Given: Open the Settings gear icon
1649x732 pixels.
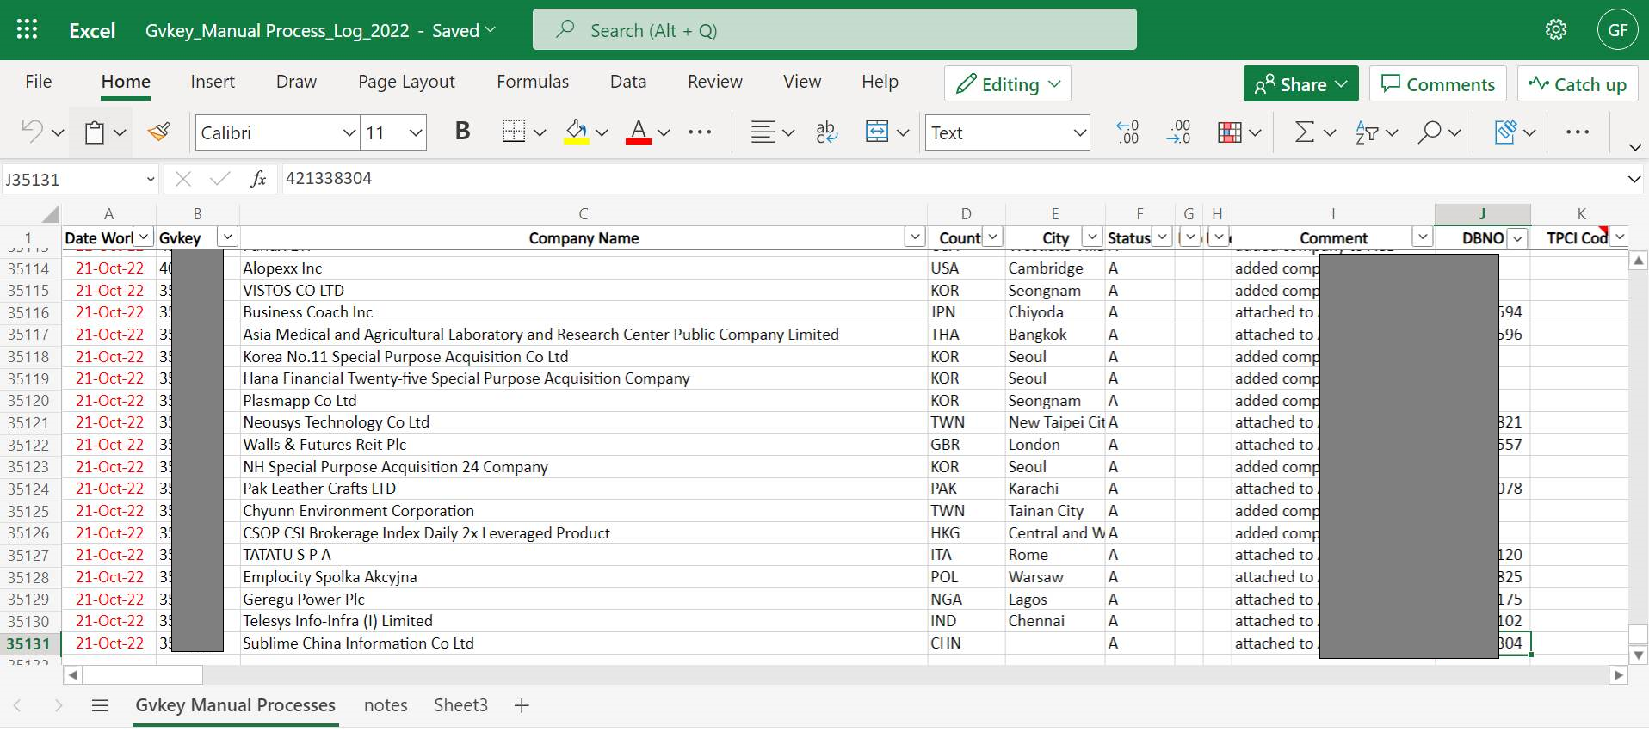Looking at the screenshot, I should click(1555, 30).
